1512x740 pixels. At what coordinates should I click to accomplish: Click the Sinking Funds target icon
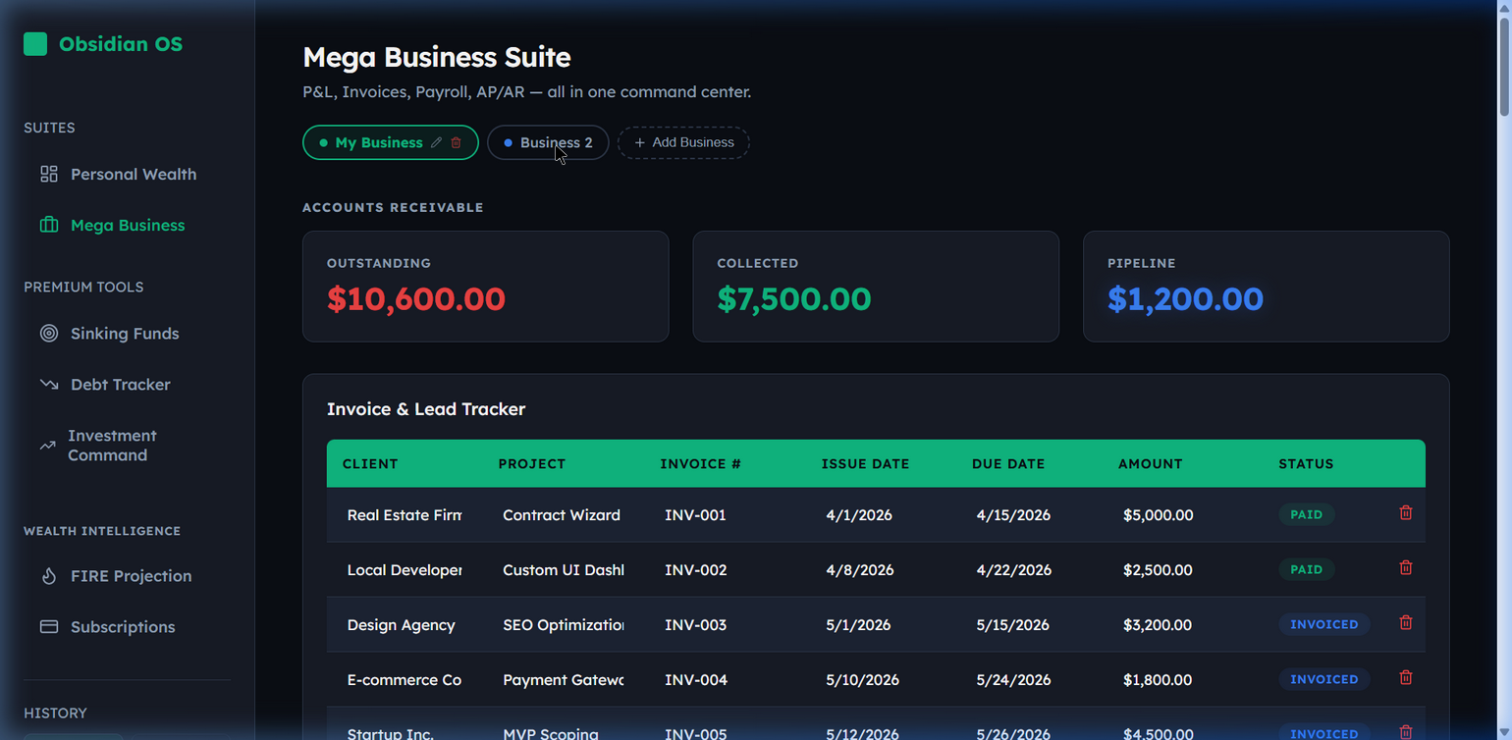[x=49, y=333]
